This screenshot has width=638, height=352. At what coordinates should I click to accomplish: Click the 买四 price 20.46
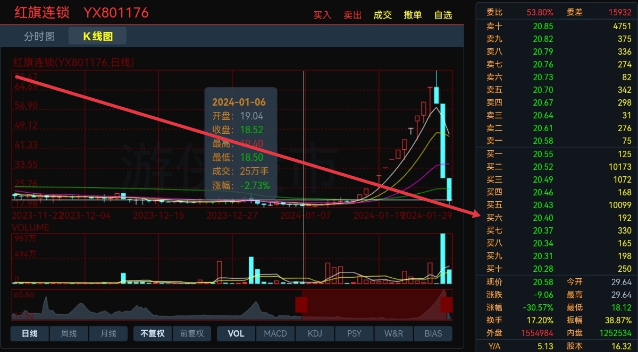coord(543,192)
